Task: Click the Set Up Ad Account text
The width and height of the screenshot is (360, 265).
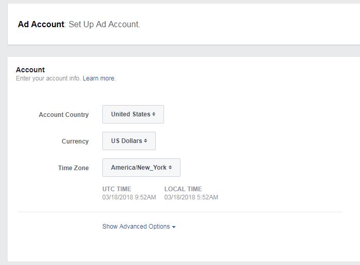Action: [x=104, y=24]
